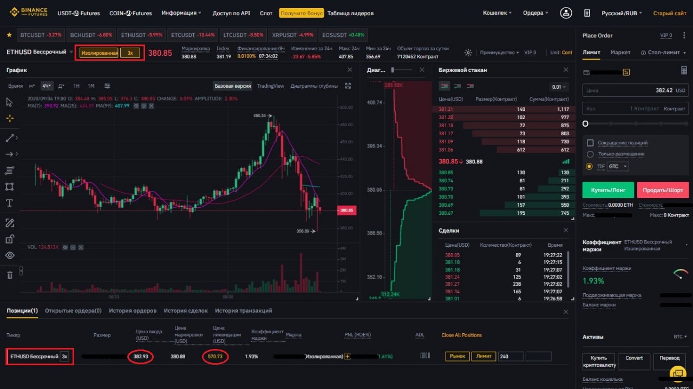
Task: Show both bids and asks order book view
Action: pos(444,86)
